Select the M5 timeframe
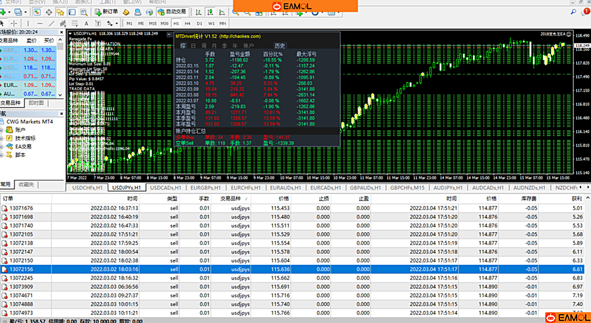Viewport: 591px width, 323px height. 141,23
